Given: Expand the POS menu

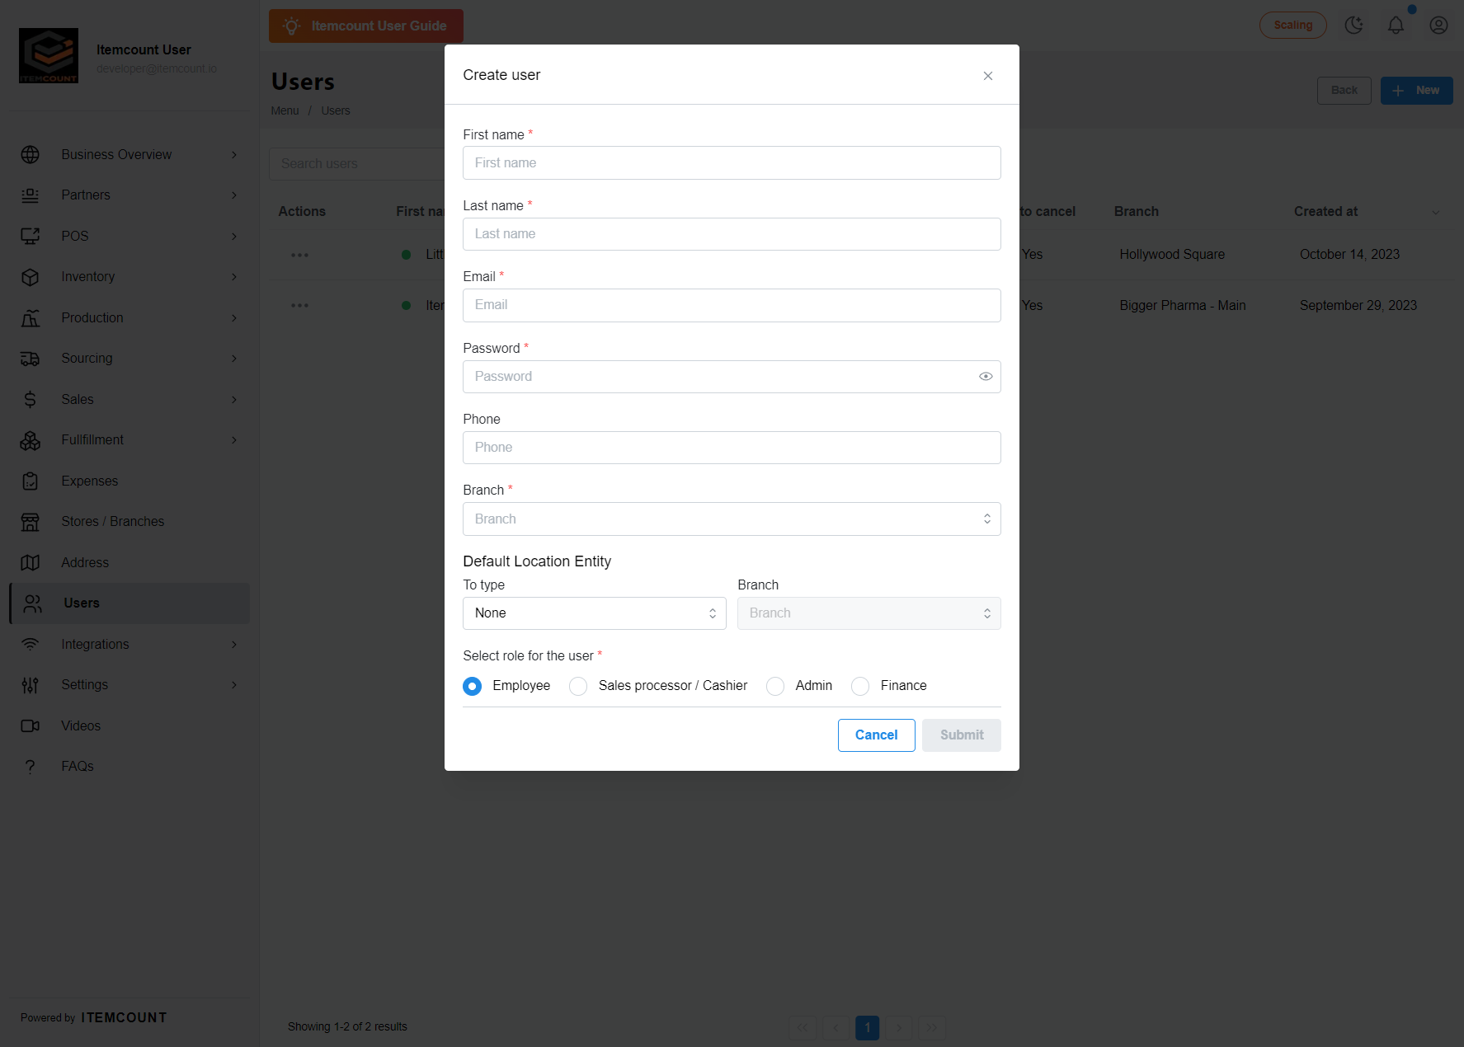Looking at the screenshot, I should (129, 237).
